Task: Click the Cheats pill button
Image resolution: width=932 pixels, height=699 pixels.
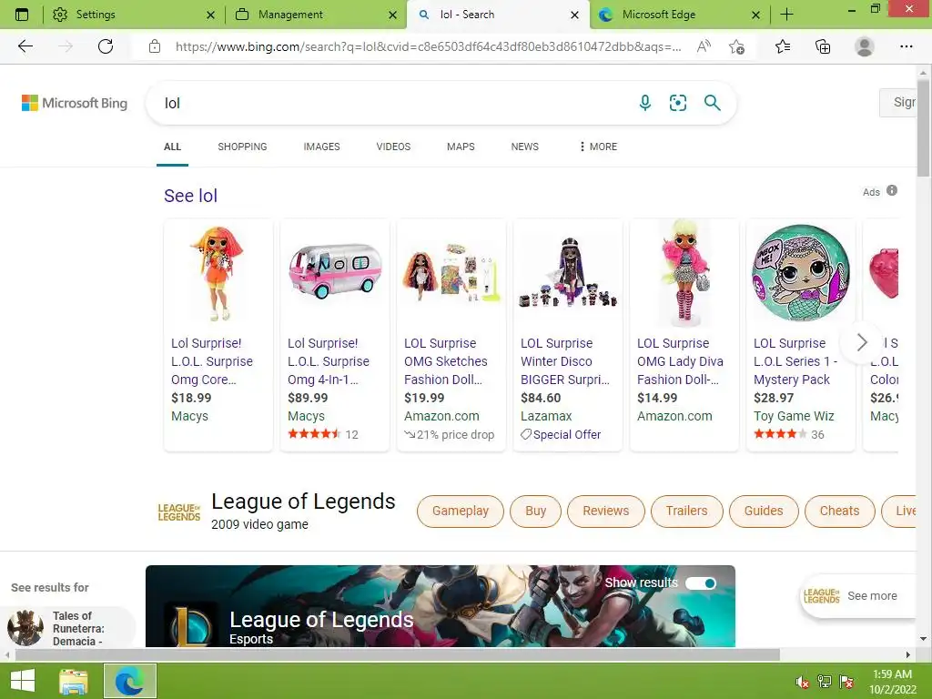Action: pos(840,512)
